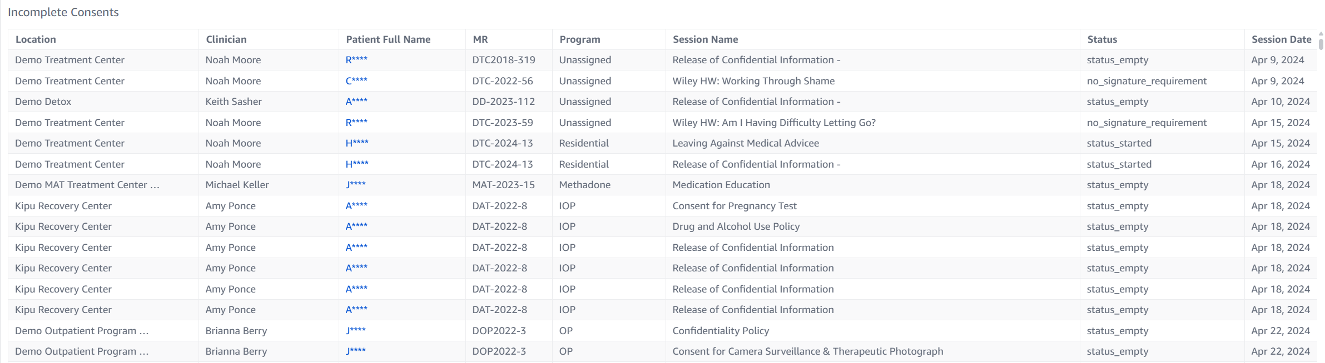Open patient H**** for Leaving Against Medical Advicee
The image size is (1325, 363).
pyautogui.click(x=357, y=143)
